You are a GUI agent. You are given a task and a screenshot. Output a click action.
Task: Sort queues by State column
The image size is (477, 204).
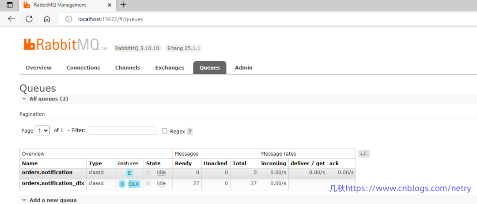153,163
